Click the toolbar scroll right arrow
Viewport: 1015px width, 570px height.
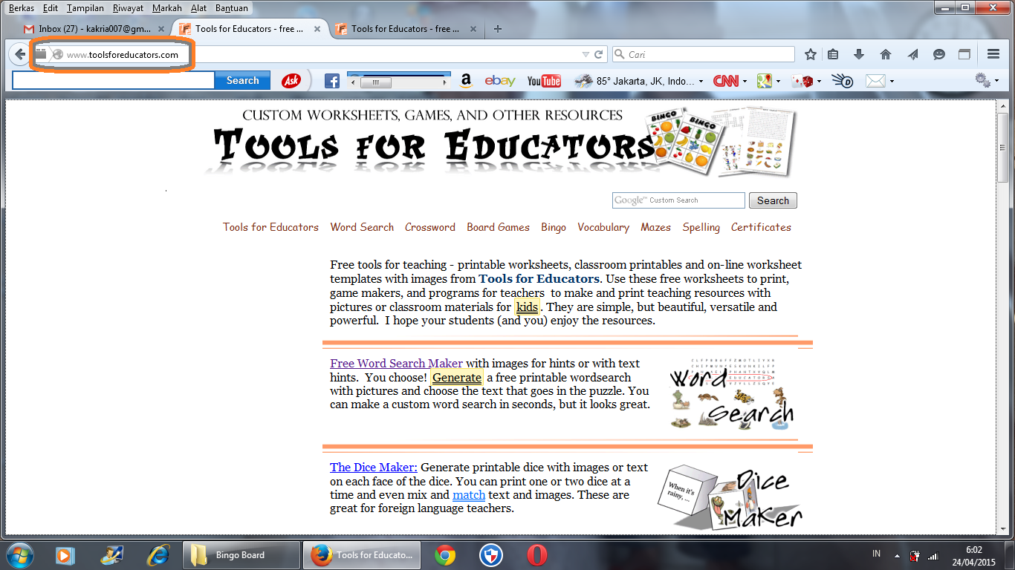(x=445, y=82)
